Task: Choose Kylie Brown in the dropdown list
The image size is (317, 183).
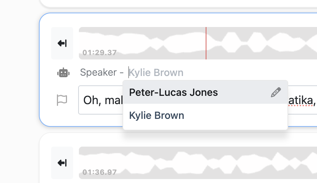Action: (x=157, y=116)
